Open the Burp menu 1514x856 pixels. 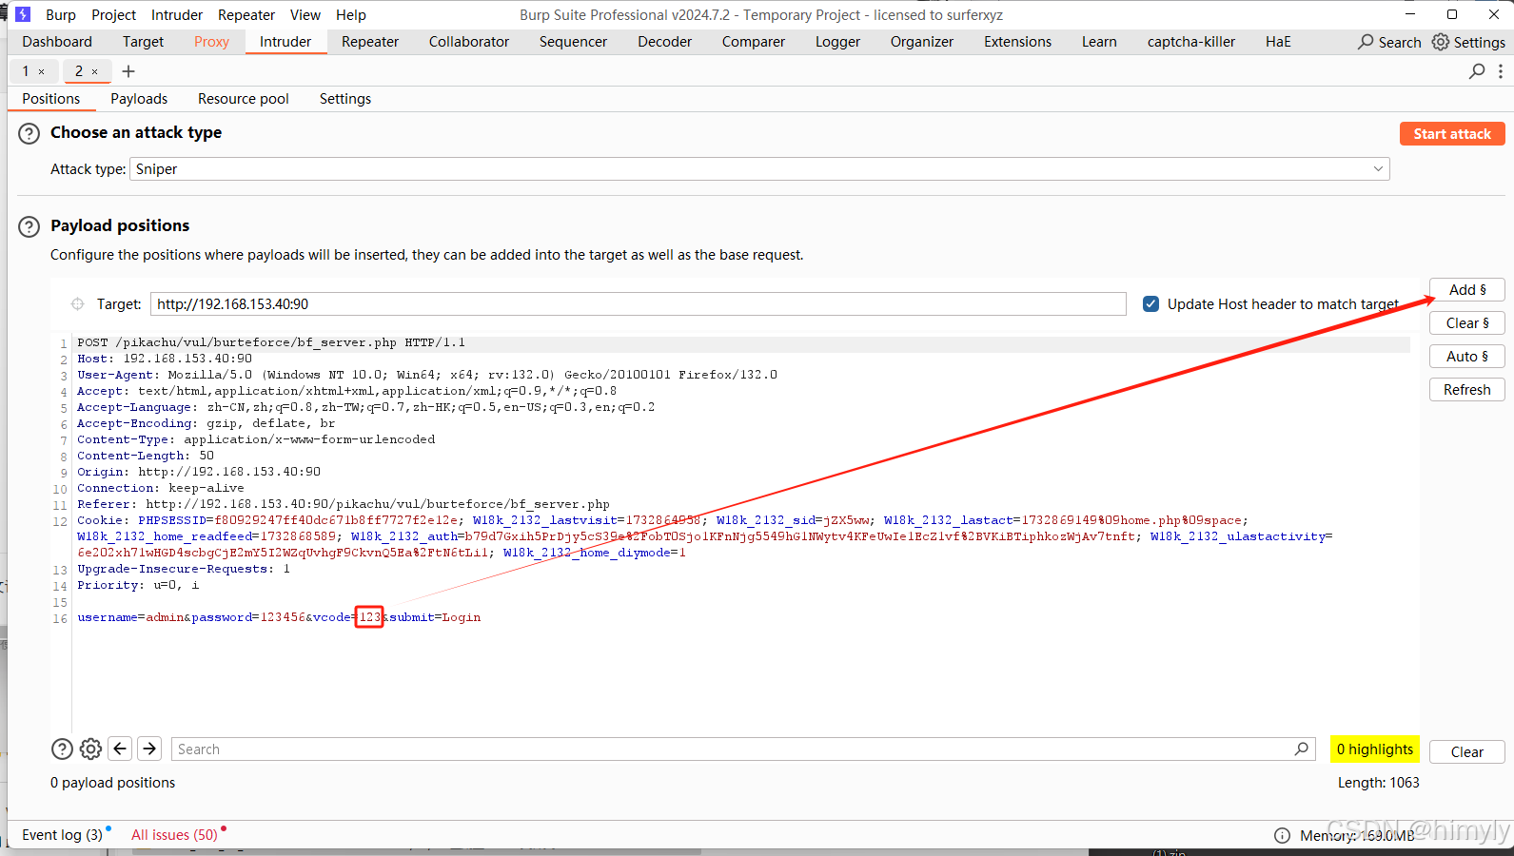click(61, 15)
